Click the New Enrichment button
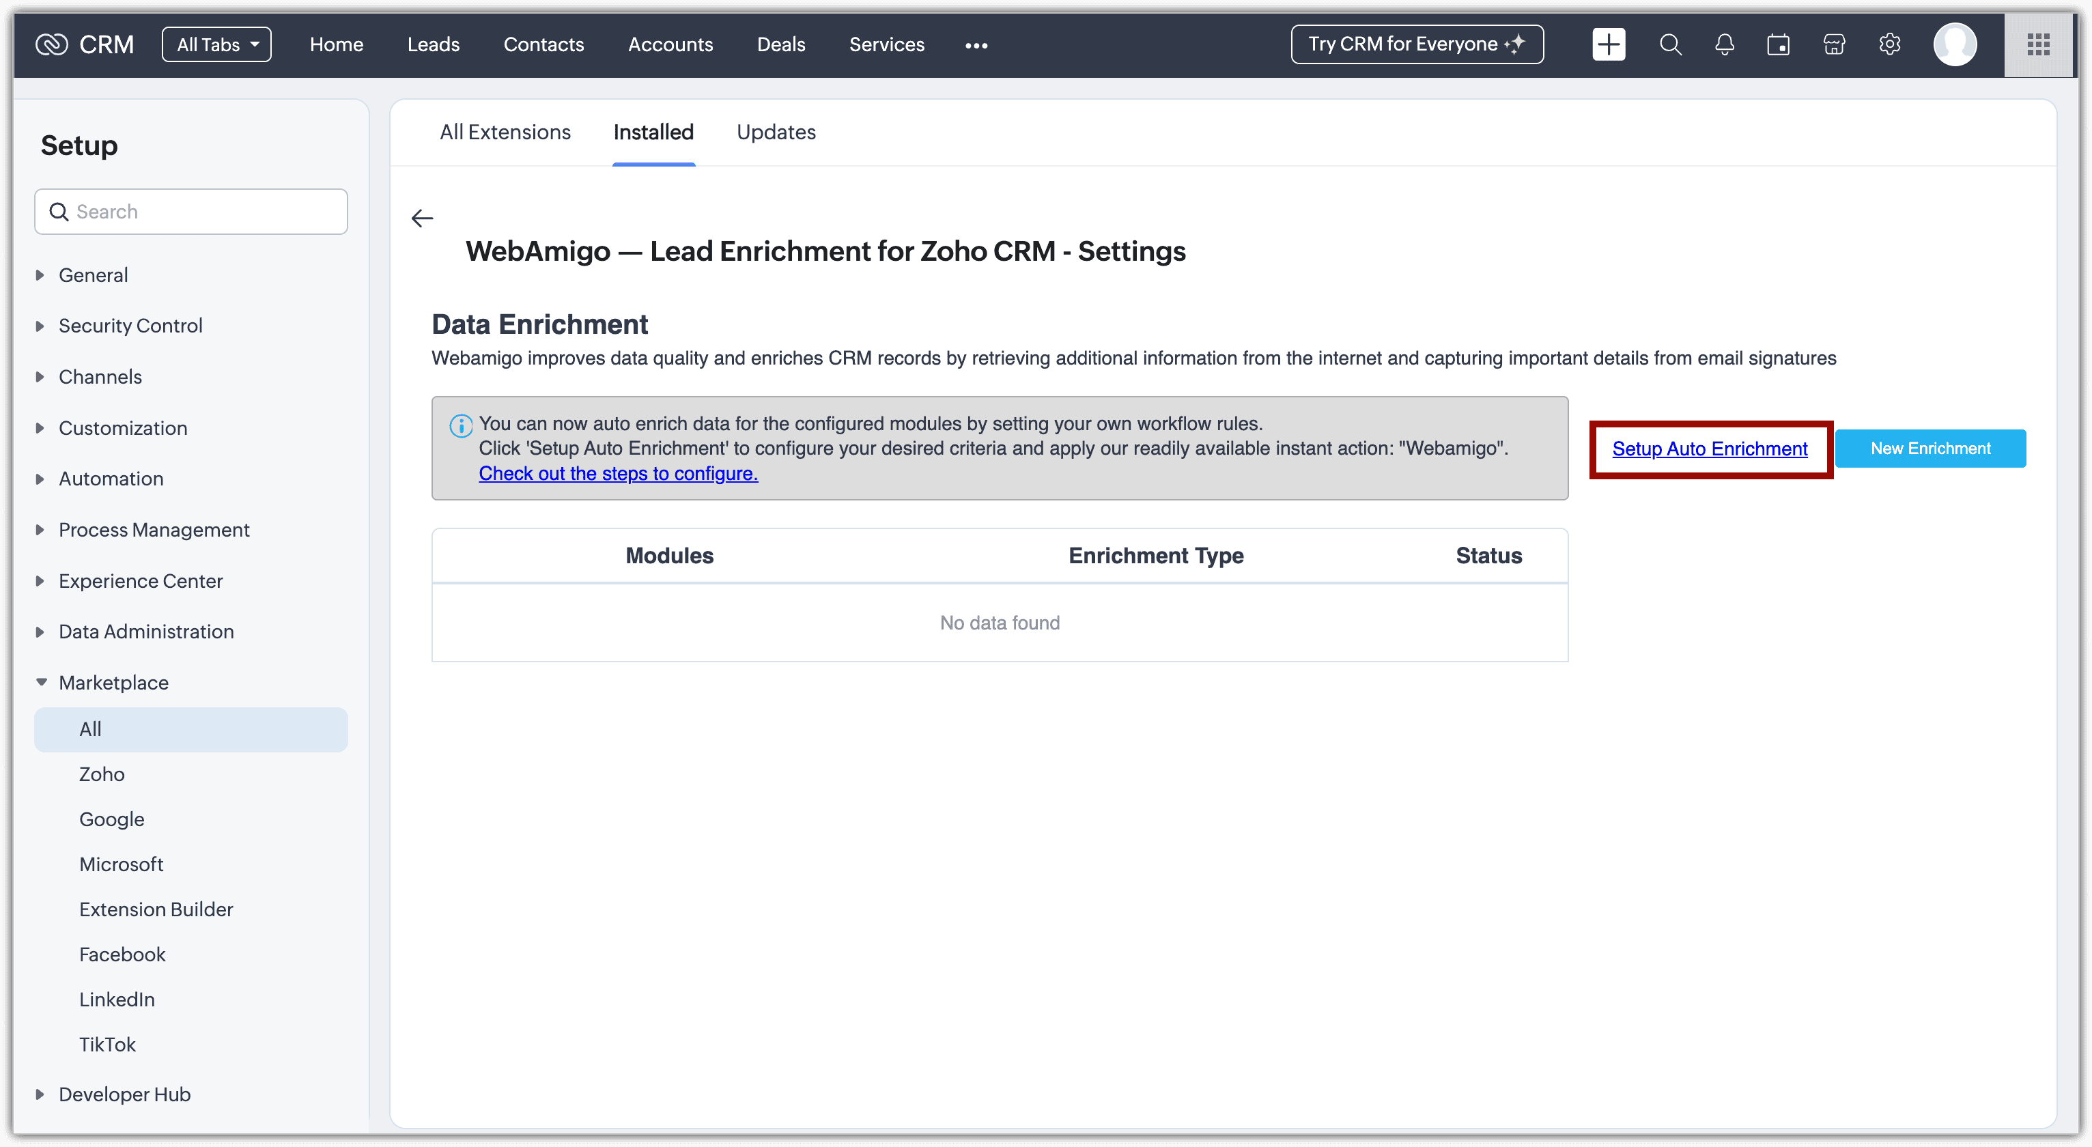 pos(1930,449)
